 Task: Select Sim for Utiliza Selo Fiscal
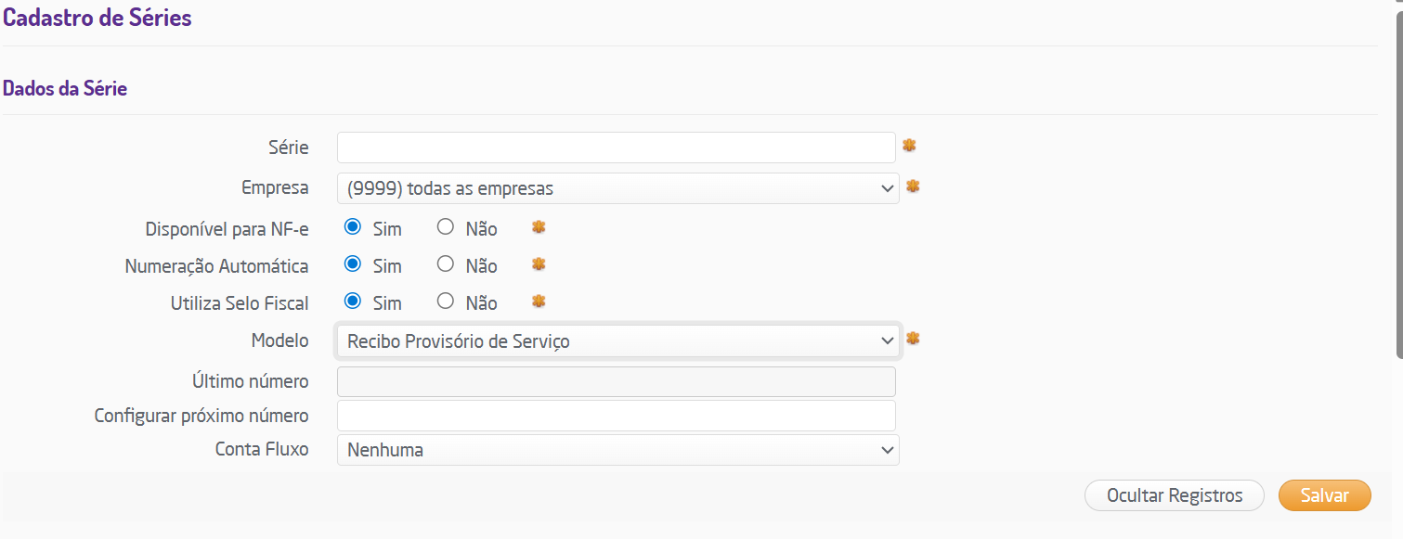(353, 302)
